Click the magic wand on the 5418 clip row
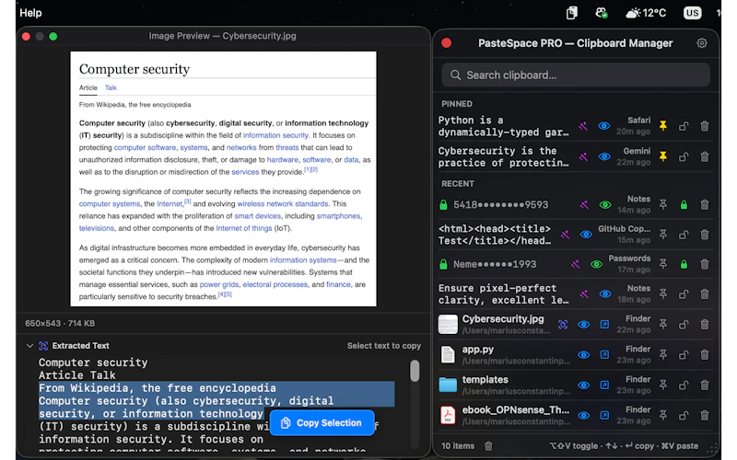 [584, 205]
